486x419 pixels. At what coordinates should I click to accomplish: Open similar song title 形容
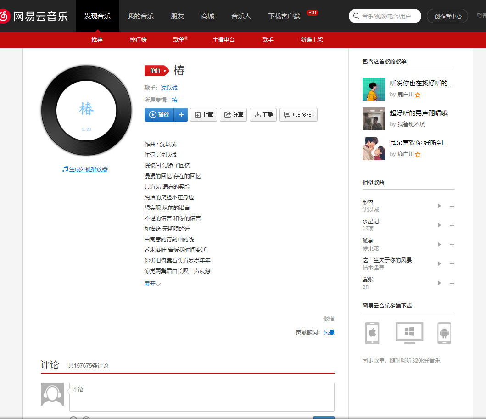click(368, 202)
